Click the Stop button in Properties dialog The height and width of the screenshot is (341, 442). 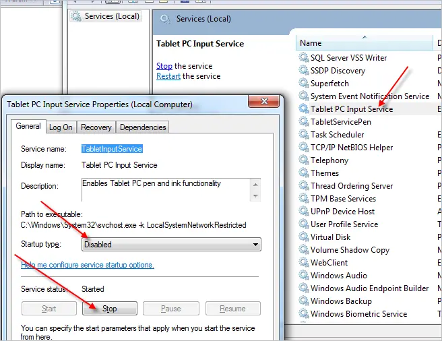[x=110, y=308]
